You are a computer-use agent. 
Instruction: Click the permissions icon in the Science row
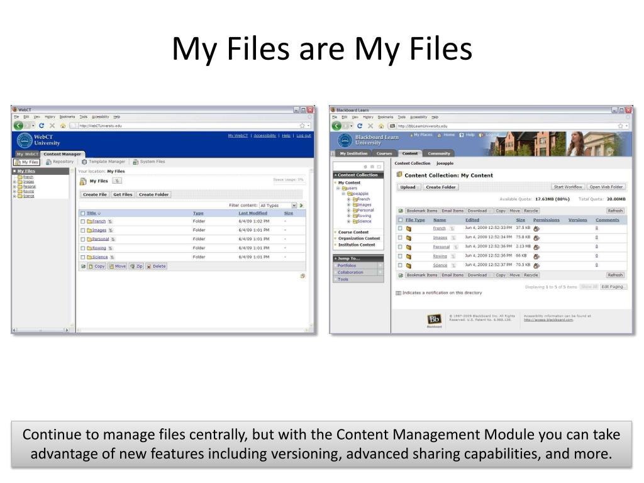tap(536, 266)
